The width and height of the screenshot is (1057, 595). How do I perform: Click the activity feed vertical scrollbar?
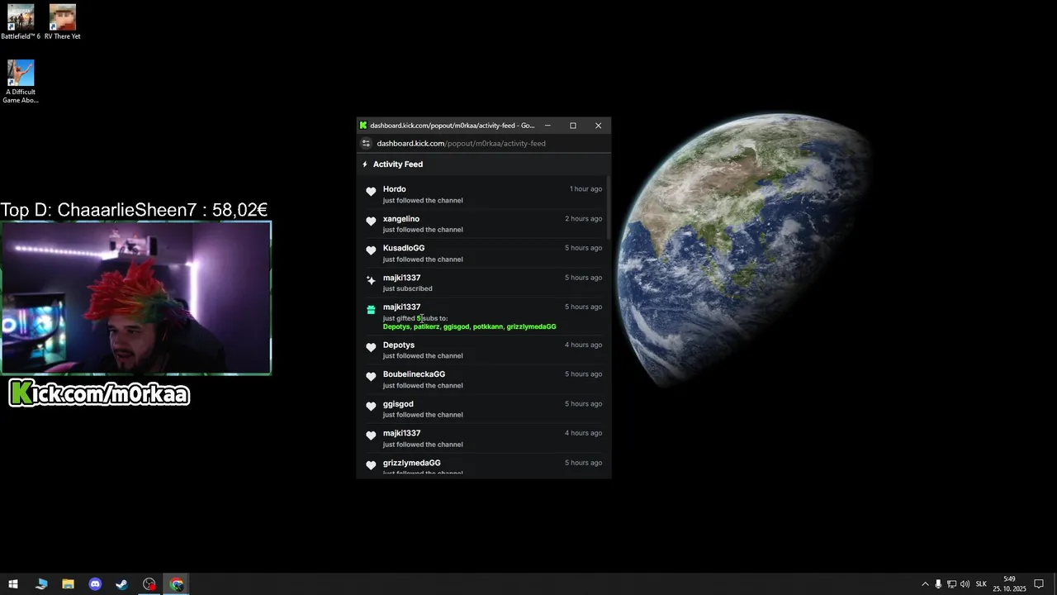click(608, 207)
